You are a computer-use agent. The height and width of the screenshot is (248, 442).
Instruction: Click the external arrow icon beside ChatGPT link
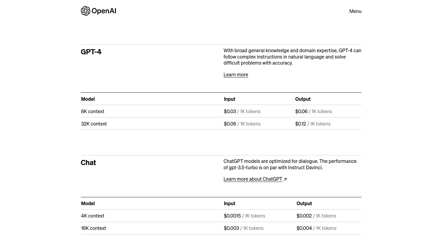tap(285, 179)
